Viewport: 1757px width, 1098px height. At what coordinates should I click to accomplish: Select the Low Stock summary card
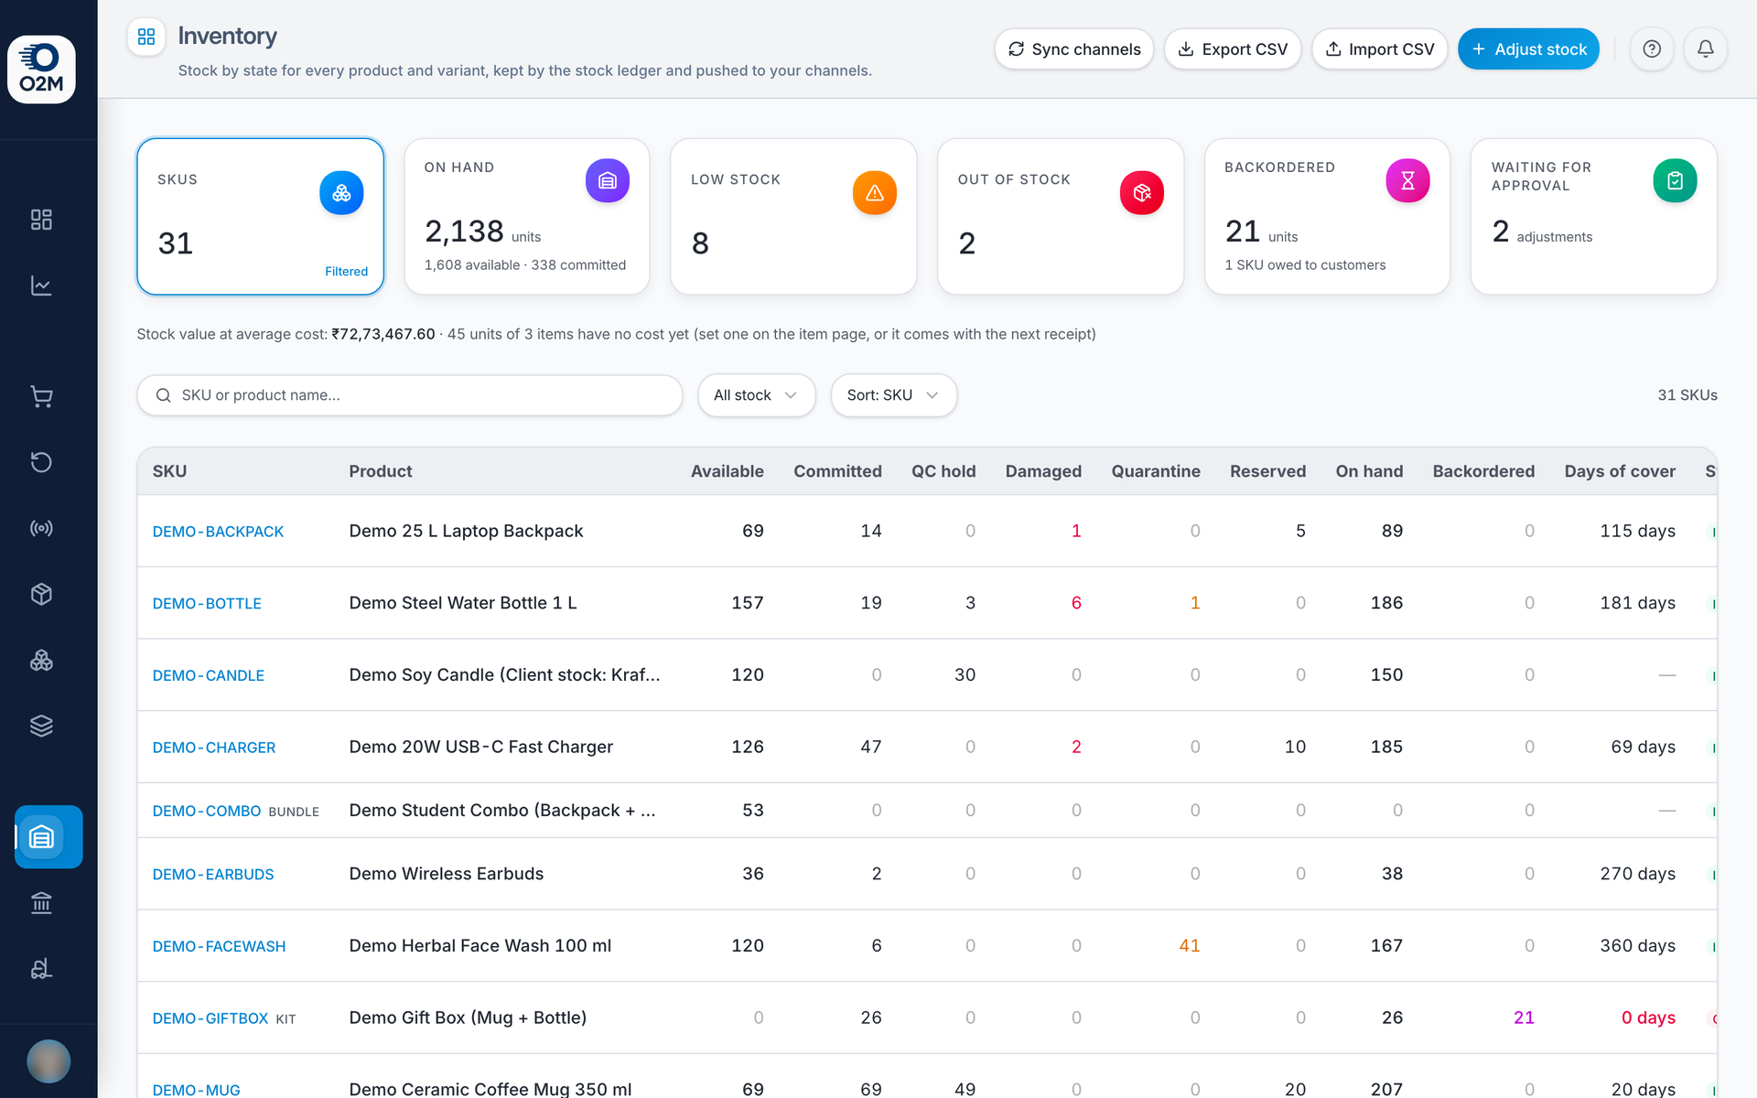point(793,217)
